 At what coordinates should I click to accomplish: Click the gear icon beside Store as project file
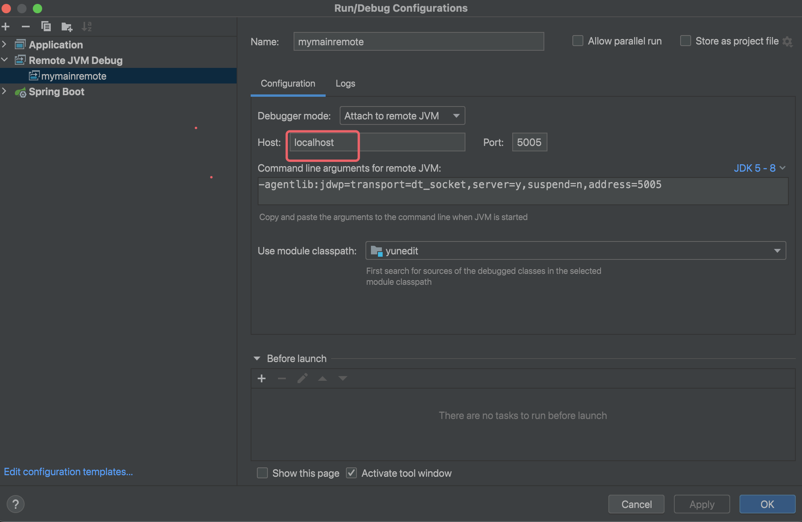coord(788,41)
